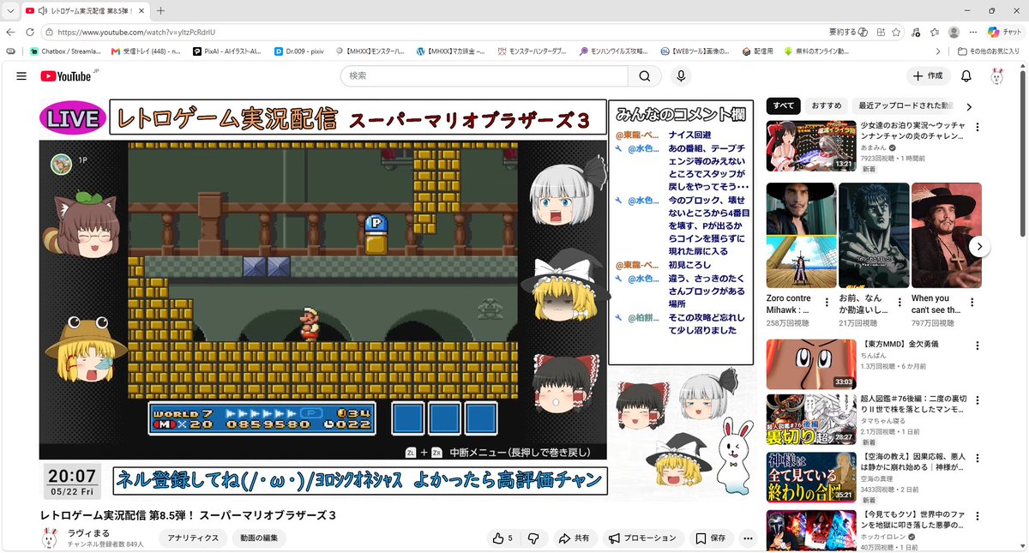Open the PixAI bookmark
1029x553 pixels.
227,51
